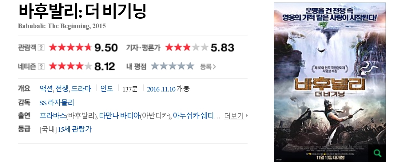Open actor 프라바스 profile link
Screen dimensions: 397x164
[x=53, y=116]
